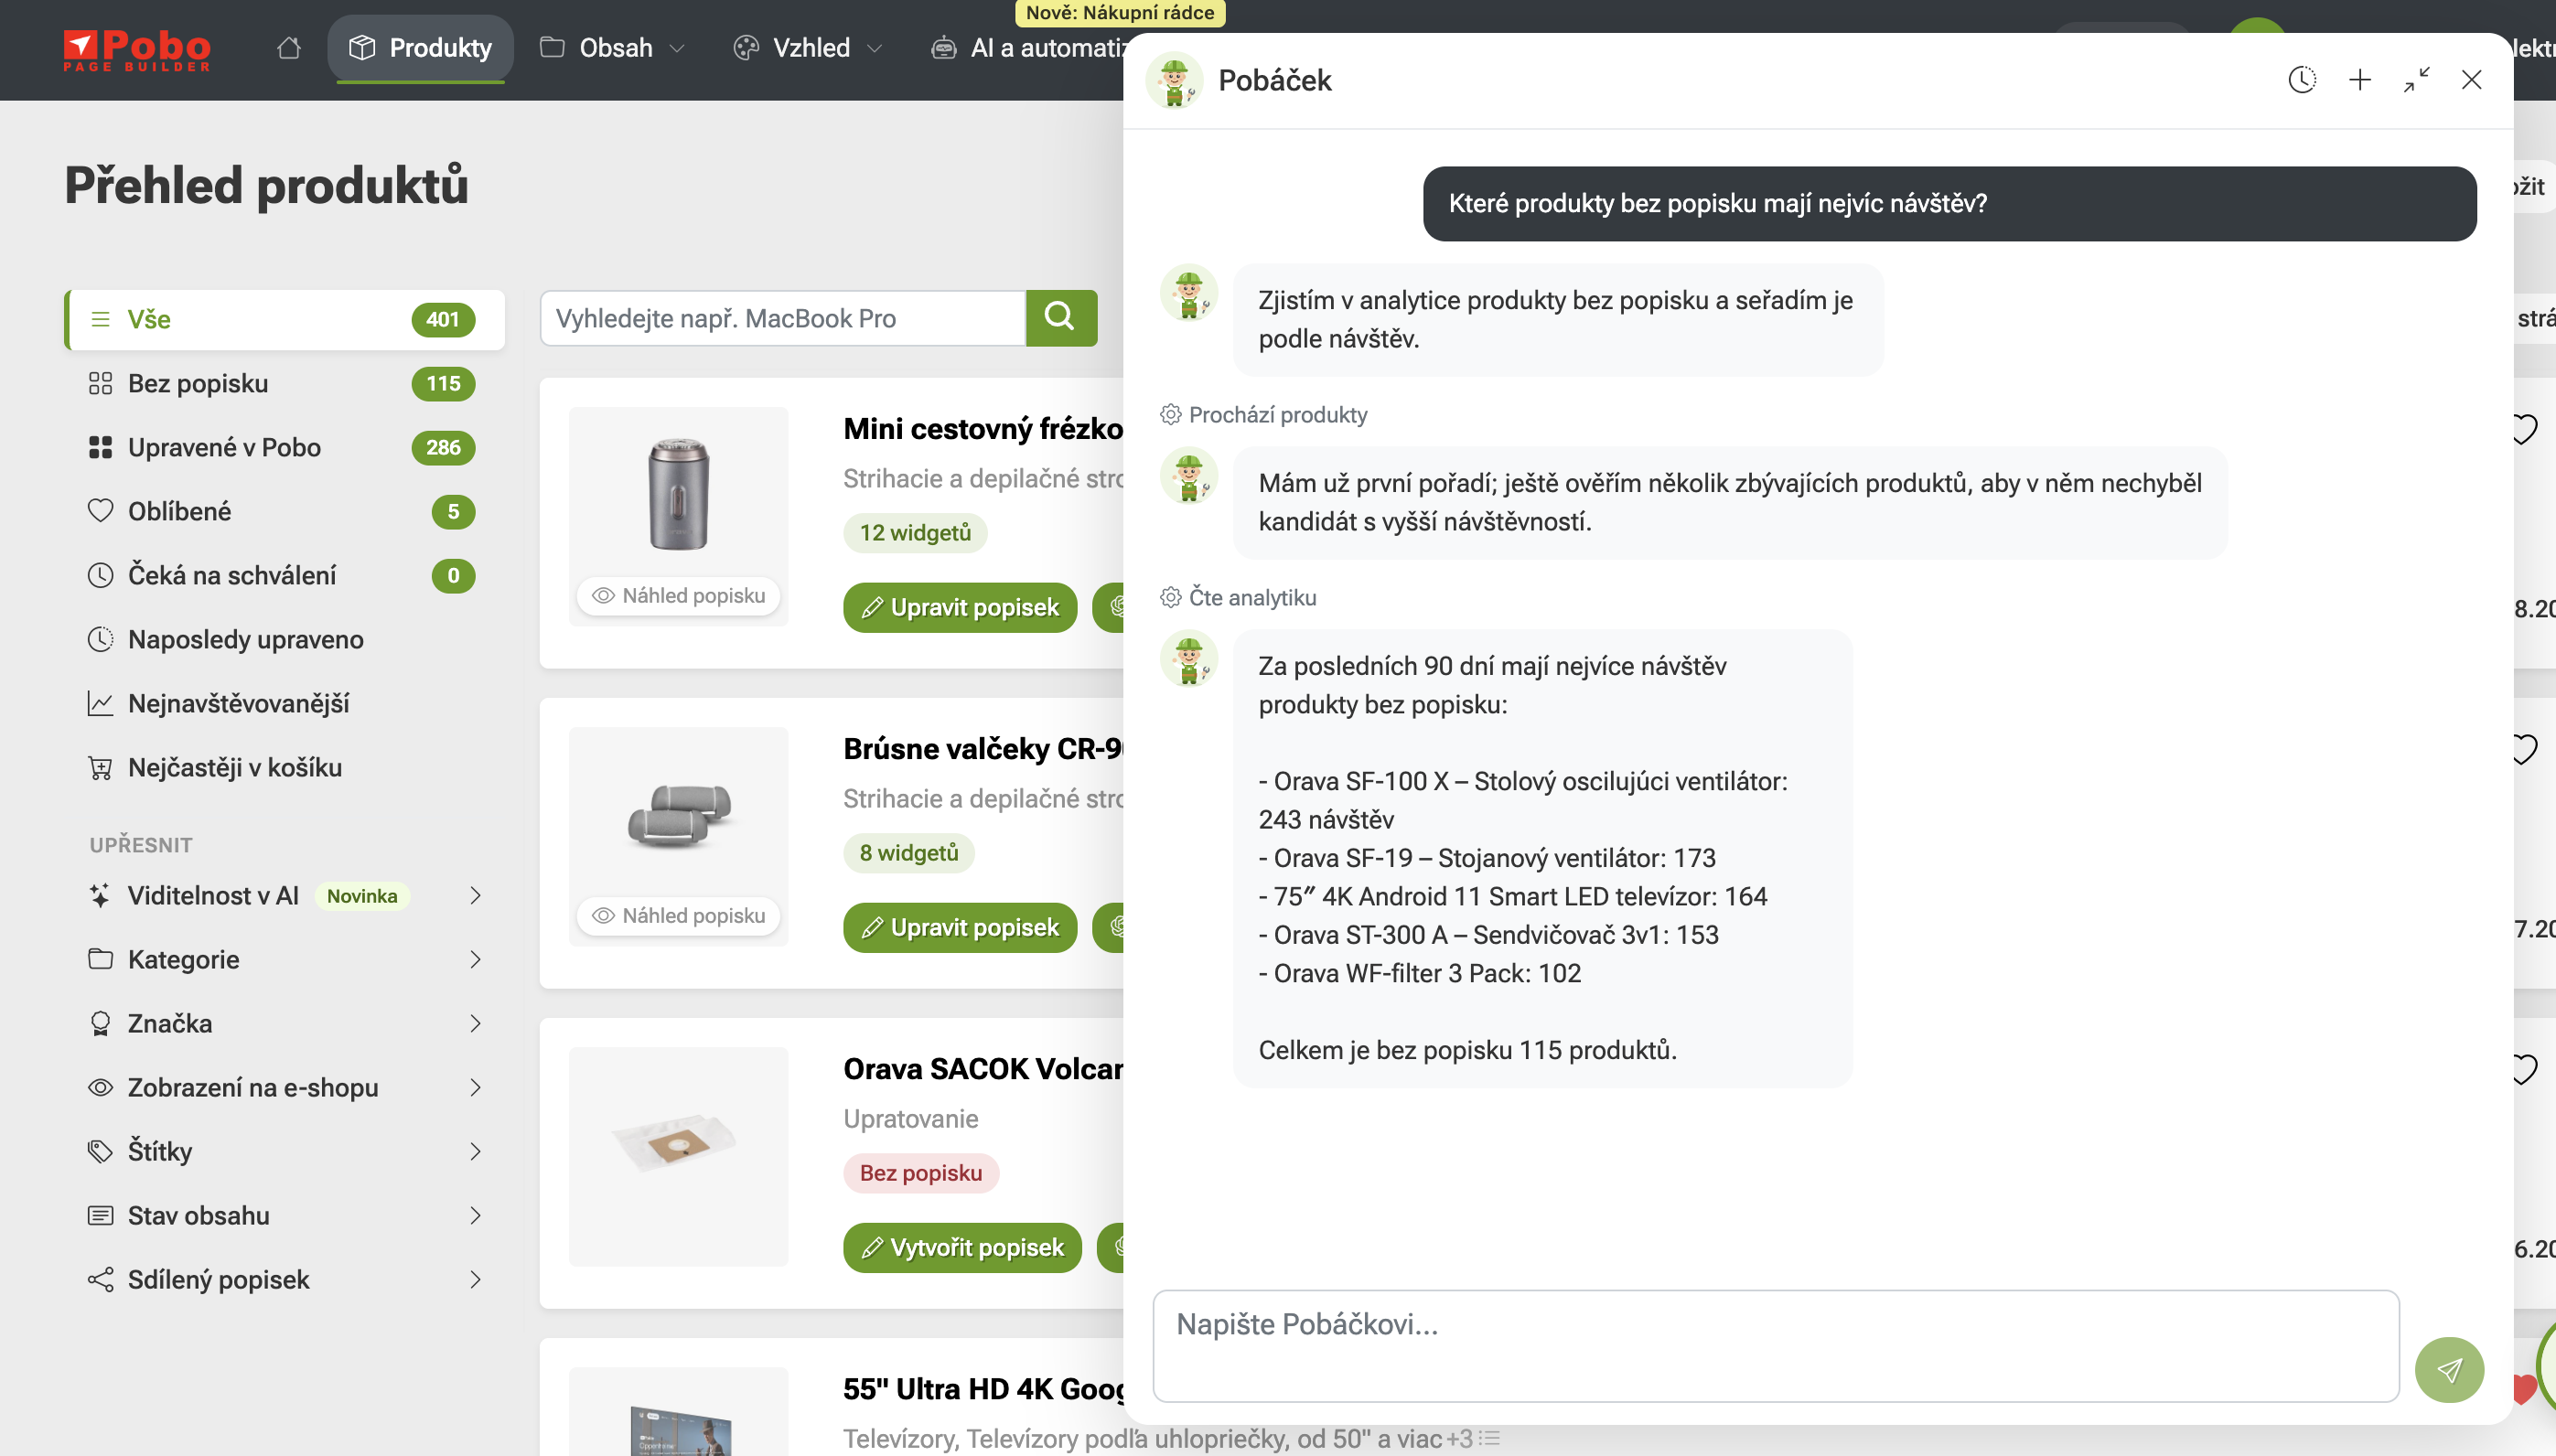Show Nejnavštěvovanější products

click(x=284, y=704)
